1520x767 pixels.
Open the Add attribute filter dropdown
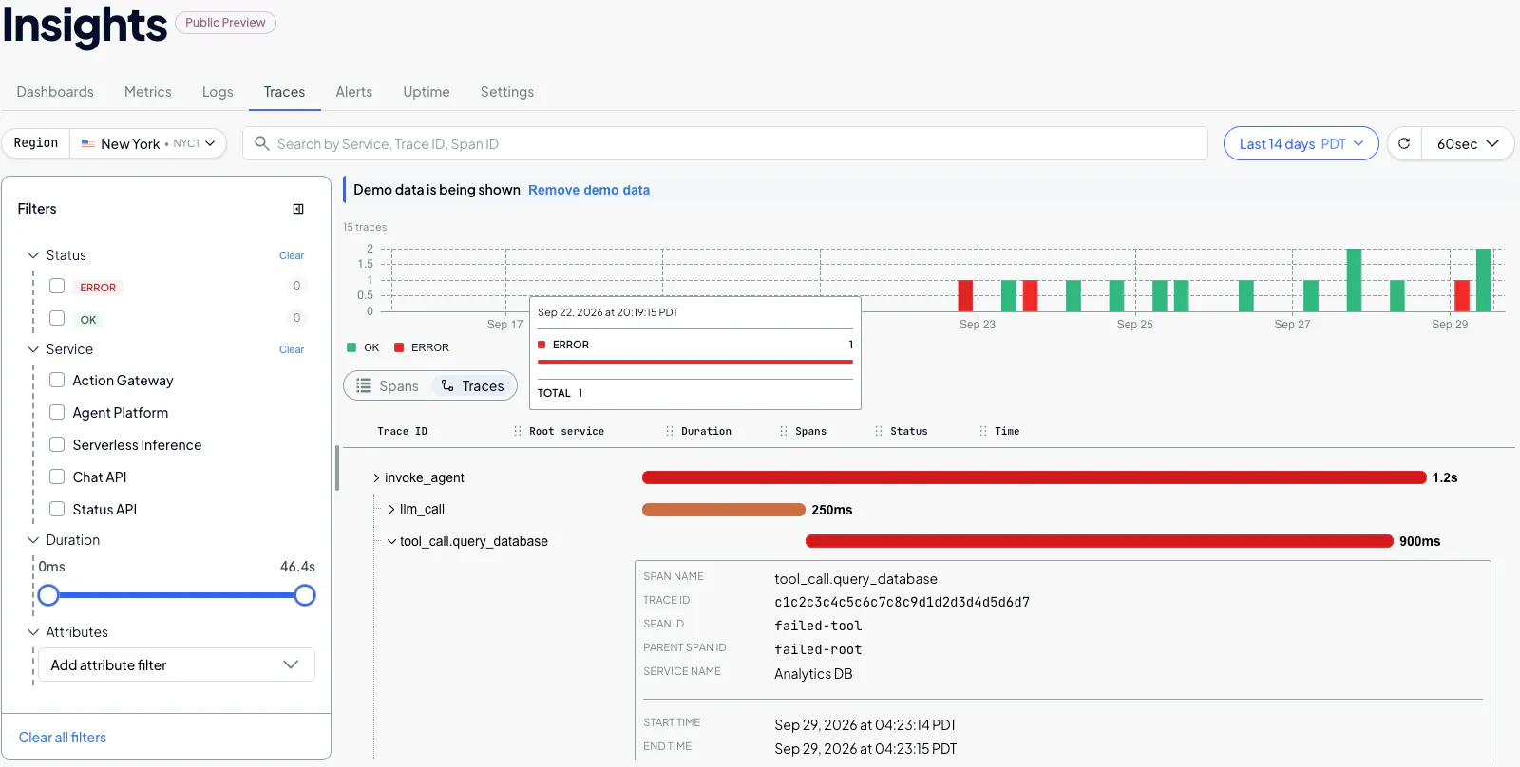(x=176, y=664)
